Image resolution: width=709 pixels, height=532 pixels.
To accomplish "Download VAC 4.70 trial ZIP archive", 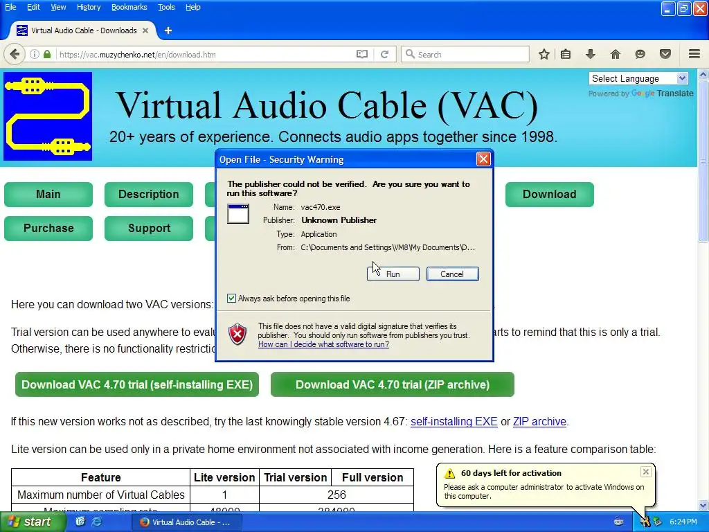I will coord(393,384).
